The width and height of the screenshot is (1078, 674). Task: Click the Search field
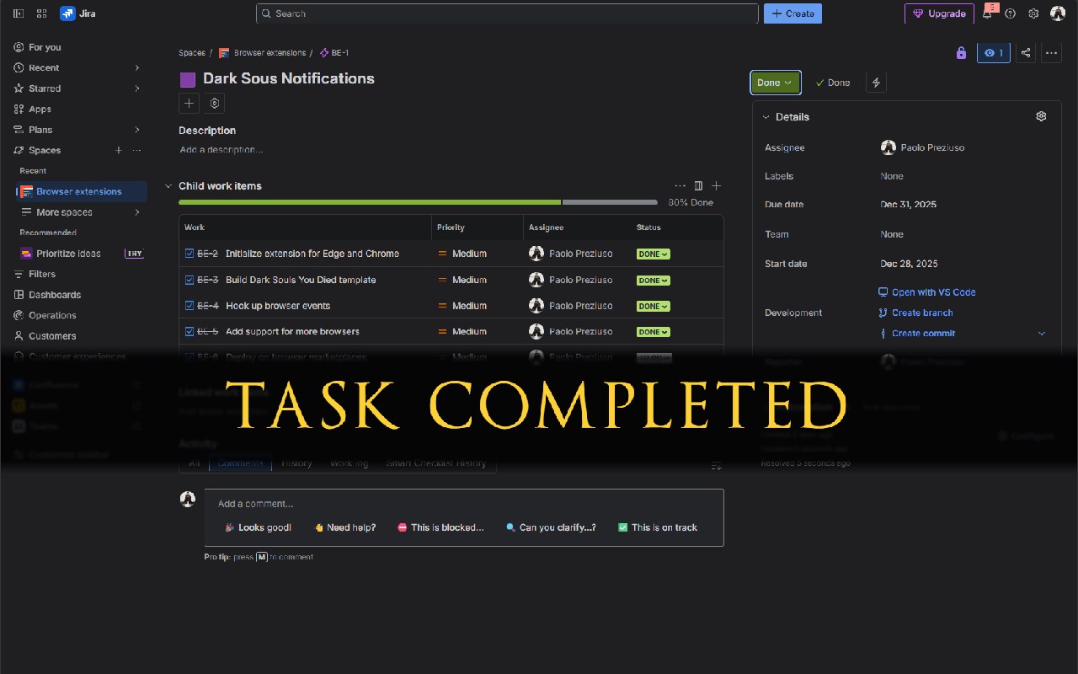(507, 13)
